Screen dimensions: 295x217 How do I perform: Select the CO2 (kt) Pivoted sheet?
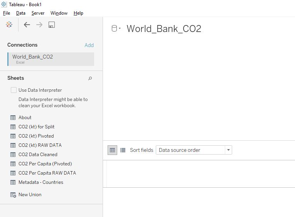click(36, 136)
